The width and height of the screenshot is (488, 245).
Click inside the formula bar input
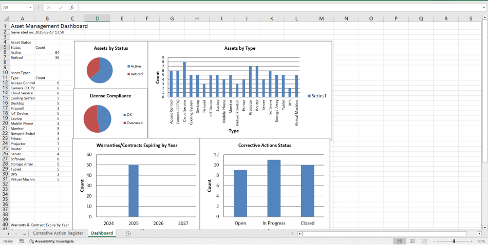[x=279, y=8]
